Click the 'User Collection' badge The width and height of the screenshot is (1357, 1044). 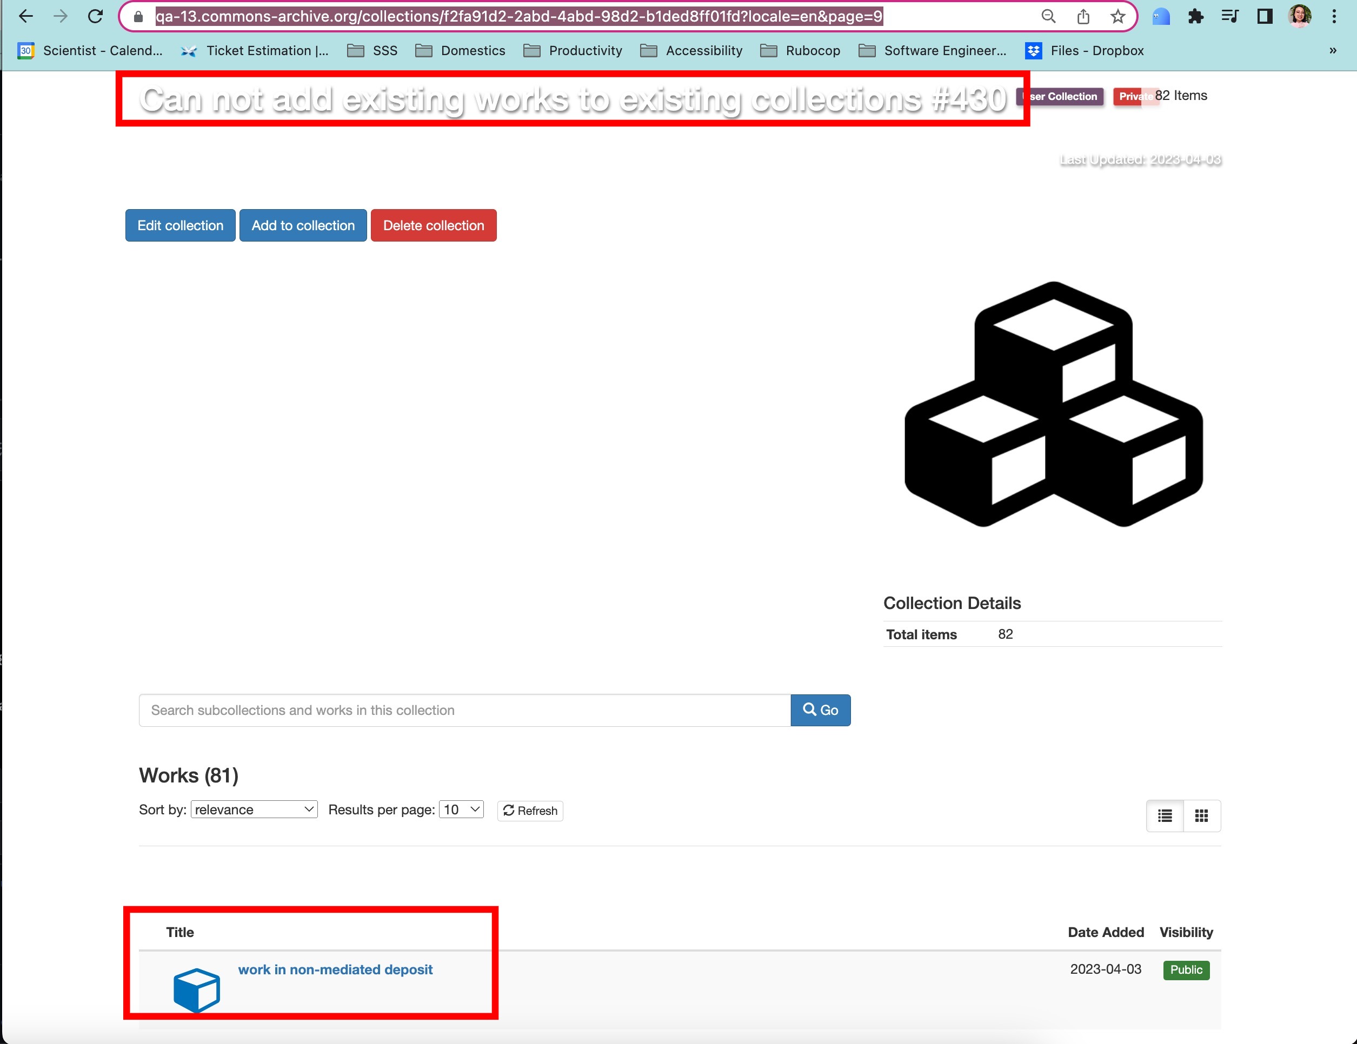1060,96
